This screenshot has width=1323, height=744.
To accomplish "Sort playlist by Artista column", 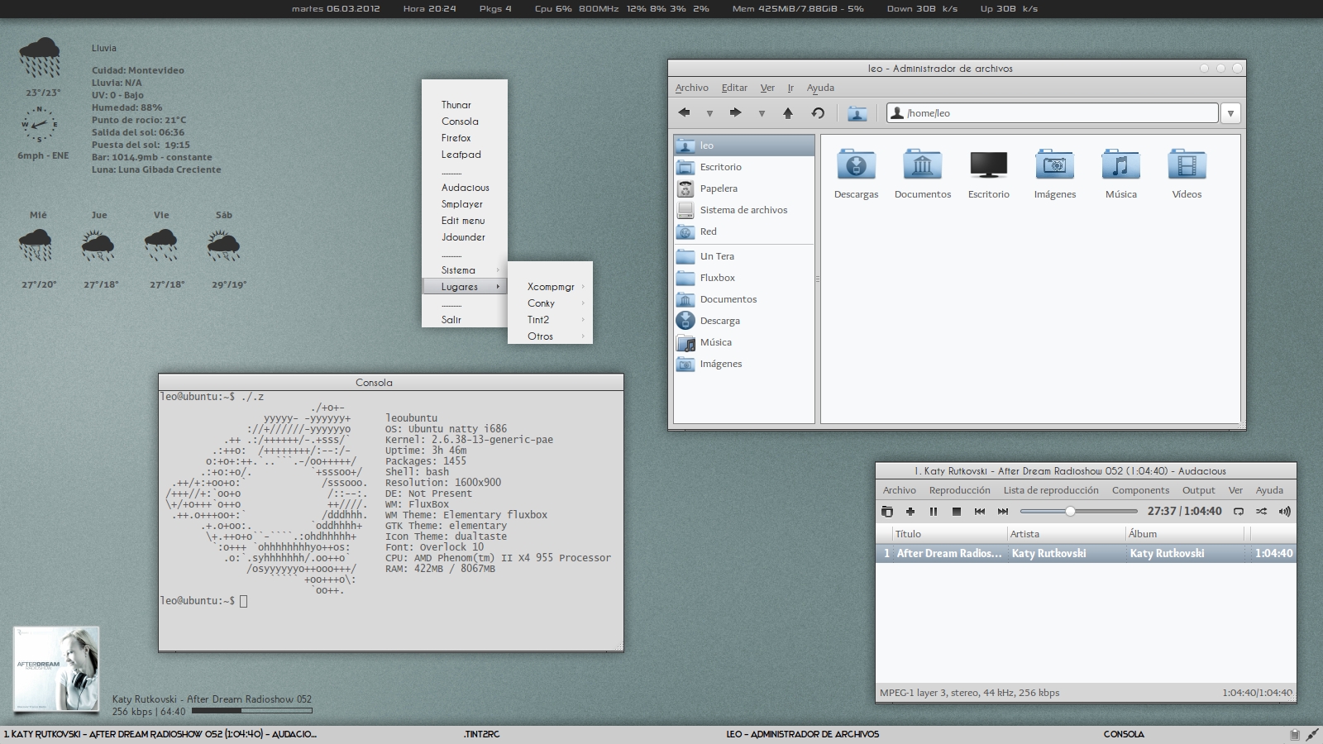I will (x=1065, y=534).
